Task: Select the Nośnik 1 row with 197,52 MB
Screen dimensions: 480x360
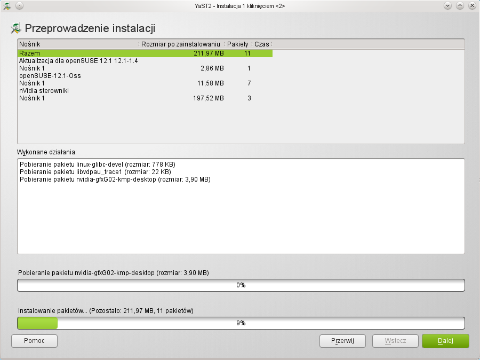Action: 145,98
